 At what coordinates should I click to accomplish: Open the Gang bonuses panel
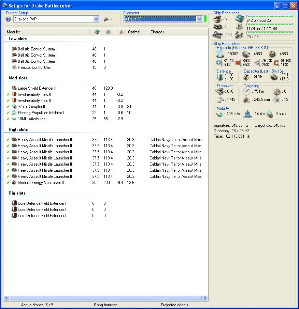tap(106, 305)
